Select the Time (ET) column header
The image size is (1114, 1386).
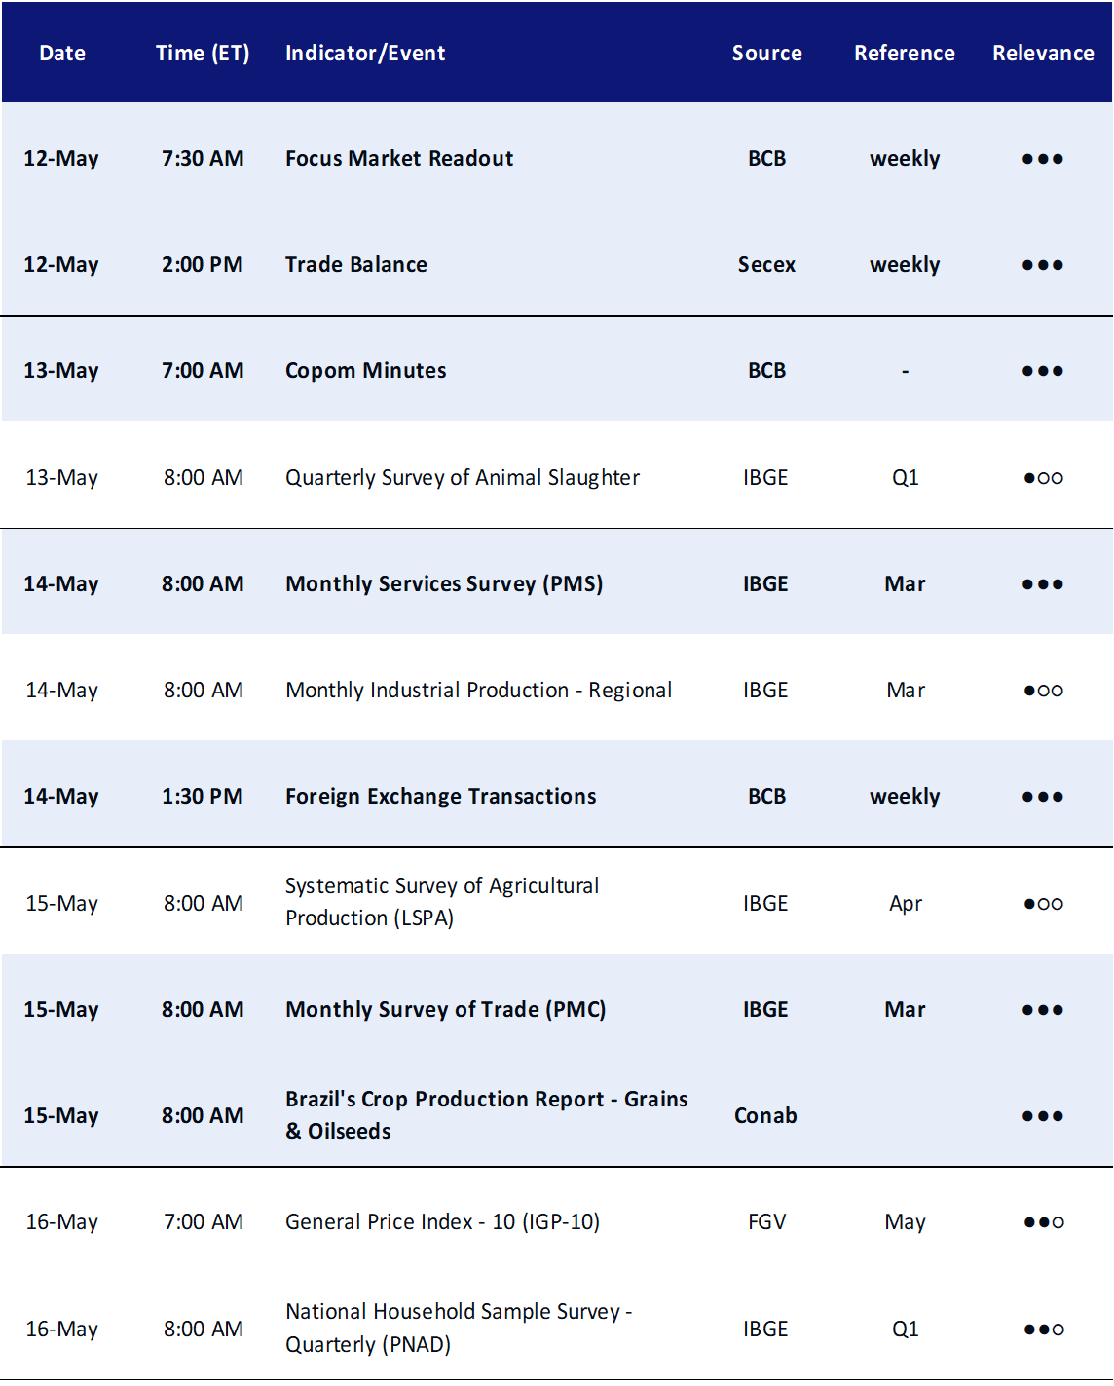tap(203, 54)
